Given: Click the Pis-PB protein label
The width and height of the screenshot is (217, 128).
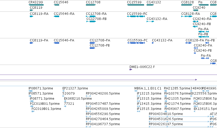Looking at the screenshot, I should (210, 40).
